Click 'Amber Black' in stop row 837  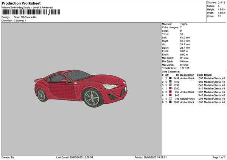point(187,92)
